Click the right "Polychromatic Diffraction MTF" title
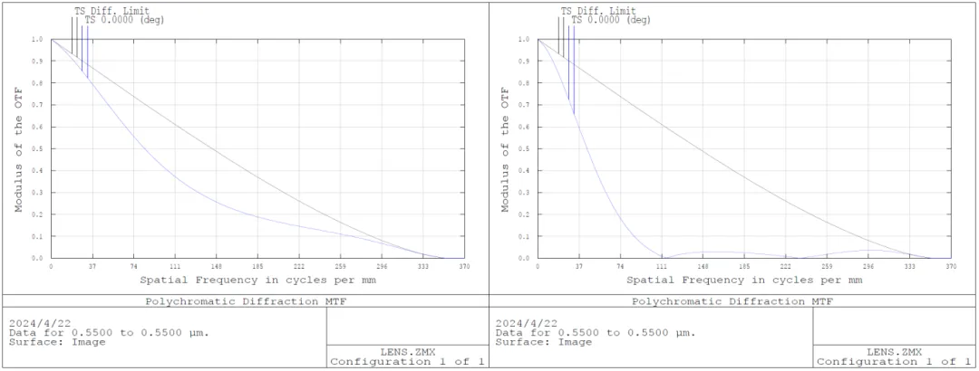 coord(732,301)
